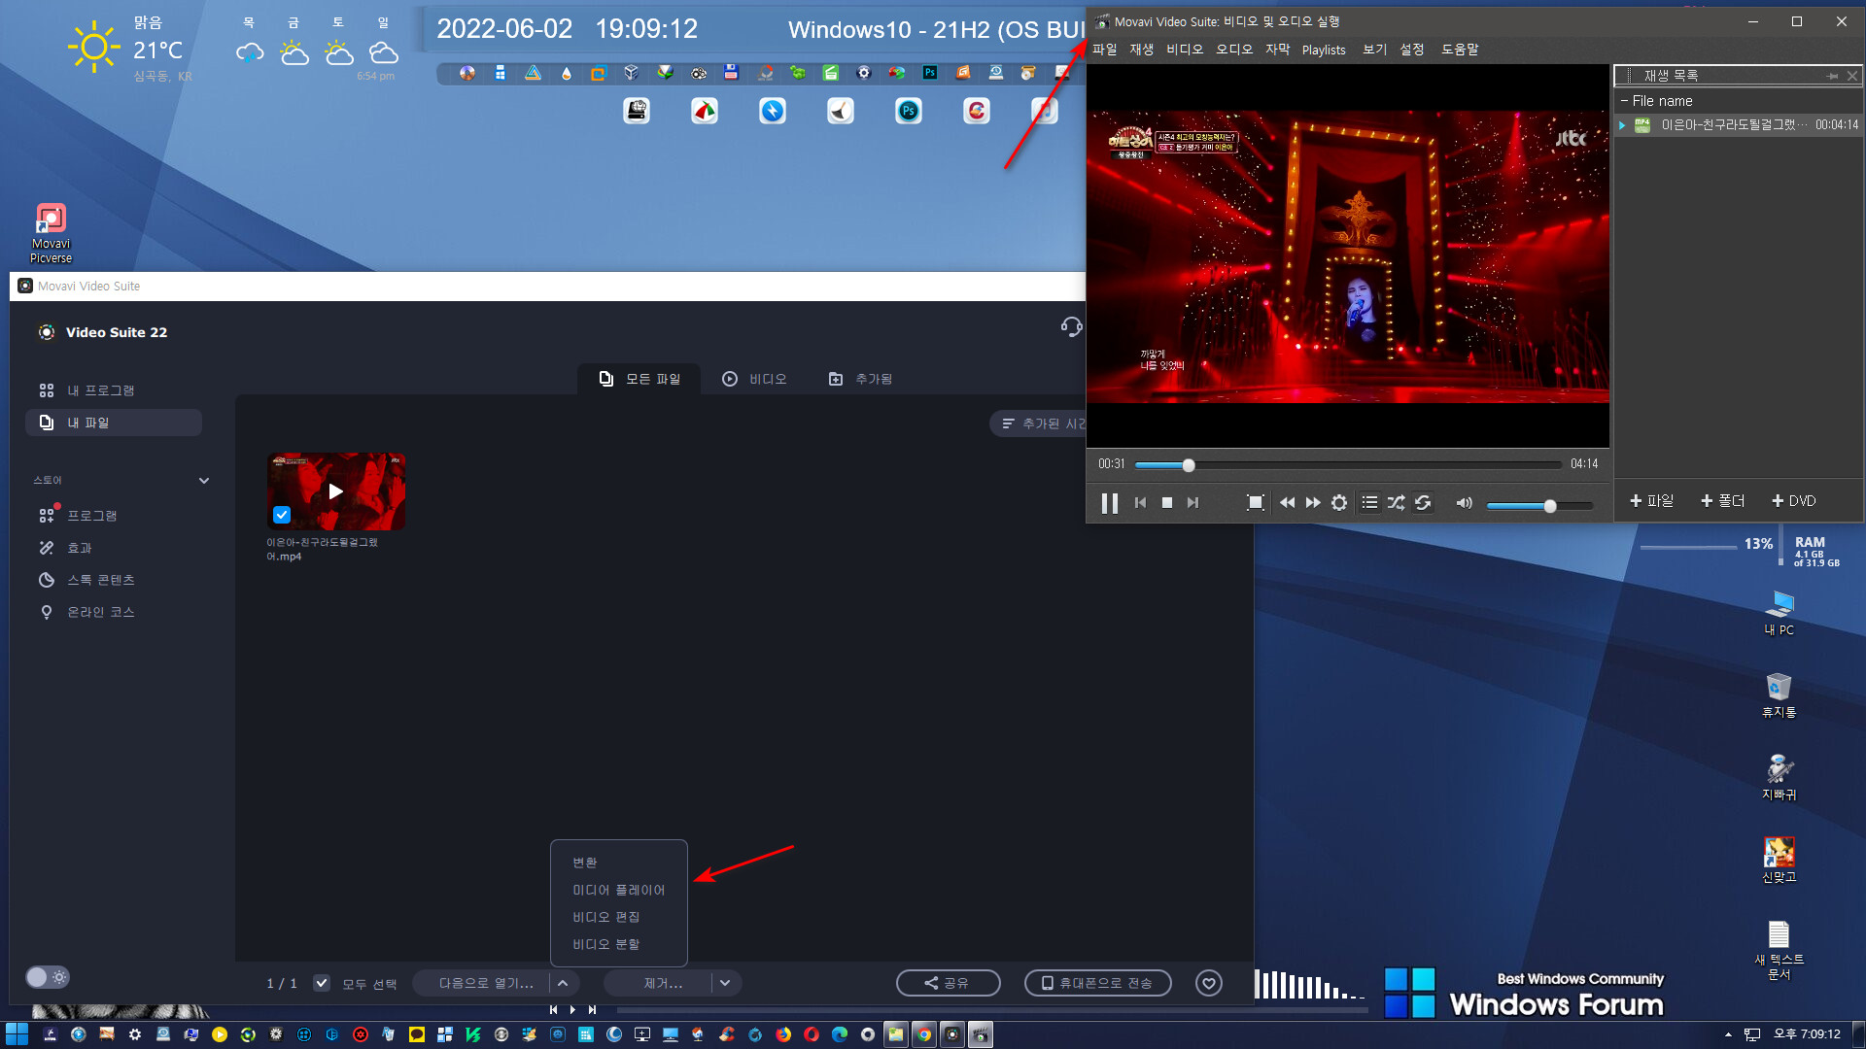Play the video thumbnail in file list
This screenshot has width=1866, height=1049.
tap(336, 491)
